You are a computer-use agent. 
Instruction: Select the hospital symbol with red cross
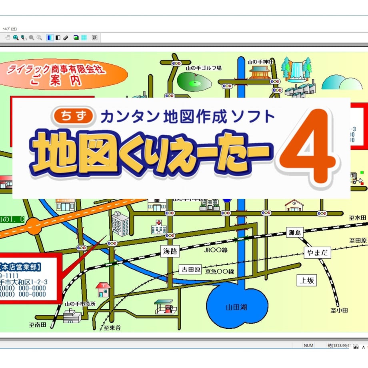pyautogui.click(x=159, y=227)
